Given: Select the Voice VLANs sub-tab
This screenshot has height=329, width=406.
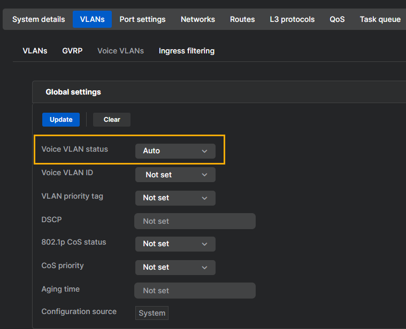Looking at the screenshot, I should pos(120,51).
